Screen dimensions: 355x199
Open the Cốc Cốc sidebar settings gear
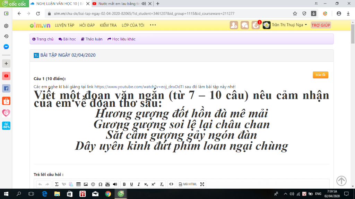[6, 26]
